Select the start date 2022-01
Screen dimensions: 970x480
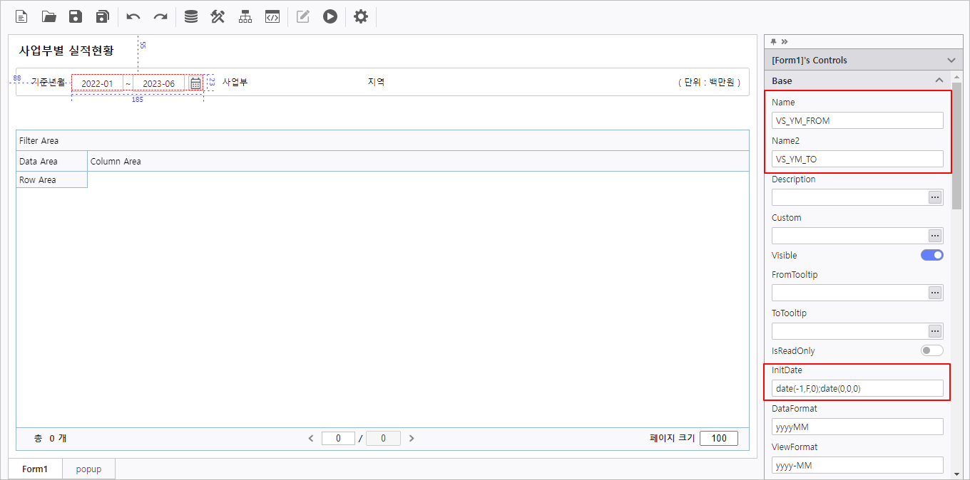[x=97, y=83]
